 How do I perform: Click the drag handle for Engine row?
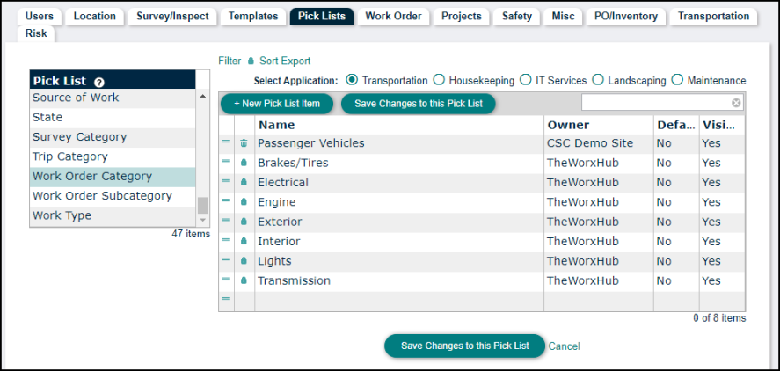click(226, 200)
